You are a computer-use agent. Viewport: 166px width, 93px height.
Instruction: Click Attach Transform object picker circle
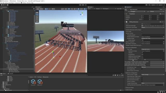coord(164,42)
